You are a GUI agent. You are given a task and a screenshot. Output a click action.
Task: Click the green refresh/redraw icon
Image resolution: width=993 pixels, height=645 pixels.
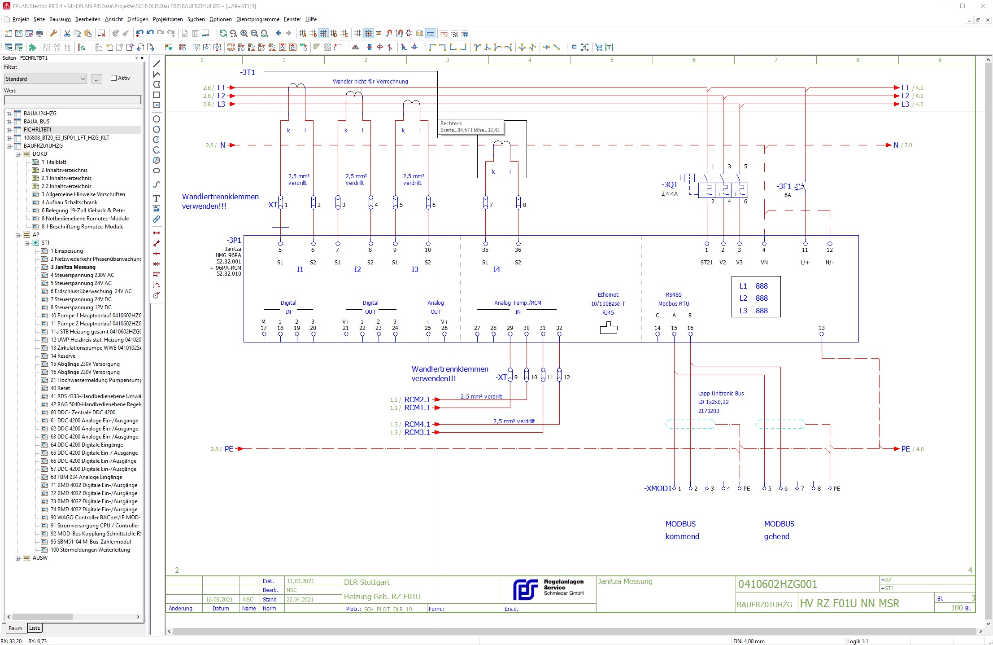coord(223,33)
